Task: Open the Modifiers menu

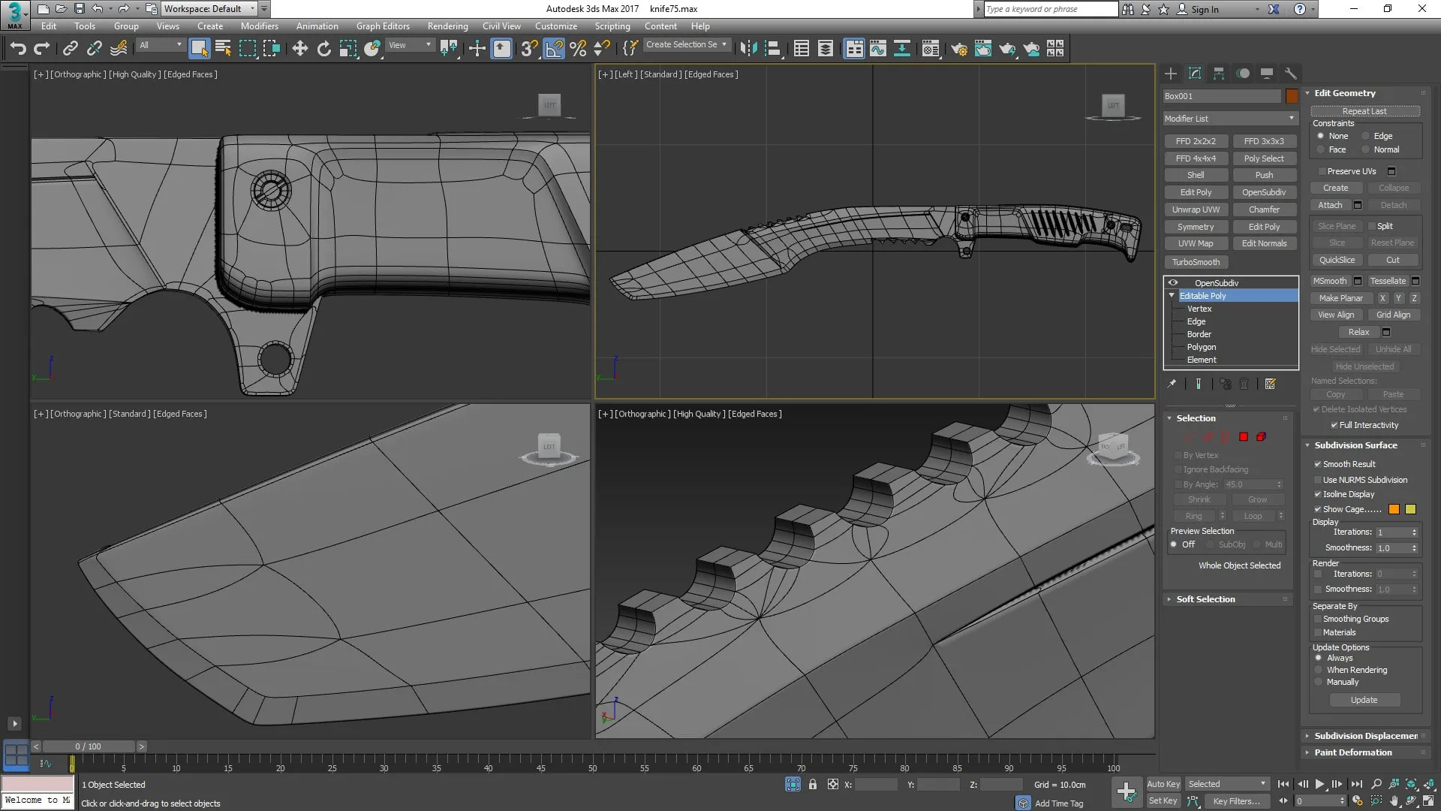Action: (260, 26)
